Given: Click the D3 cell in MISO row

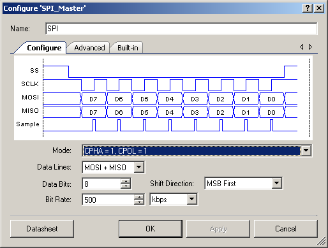Looking at the screenshot, I should pos(195,112).
